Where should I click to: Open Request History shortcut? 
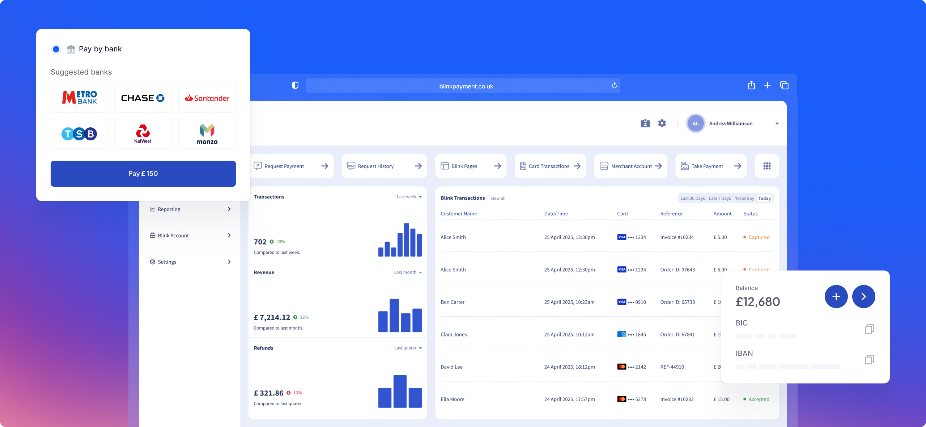point(384,166)
